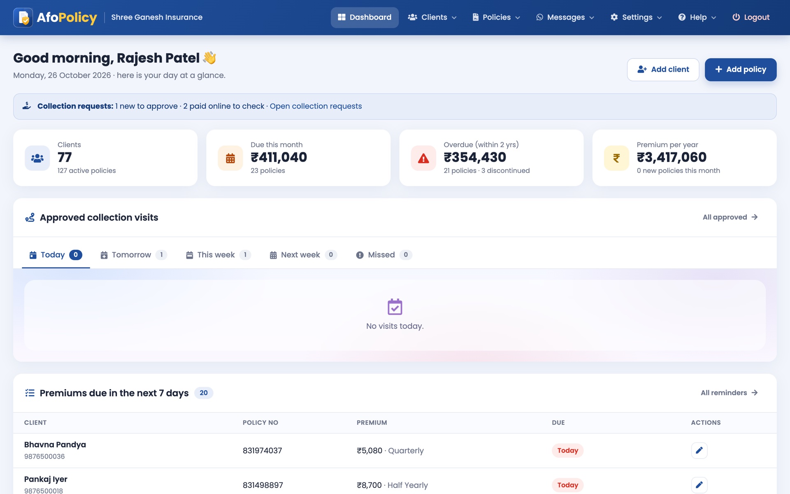Expand the Clients dropdown menu

click(432, 17)
